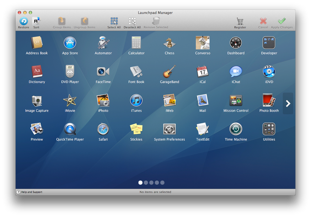Select the Utilities folder group
The image size is (311, 217).
[269, 129]
